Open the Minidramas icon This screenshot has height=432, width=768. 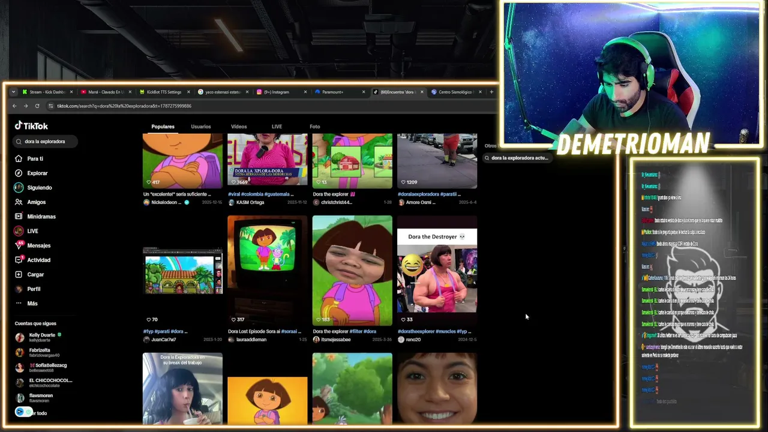point(19,217)
